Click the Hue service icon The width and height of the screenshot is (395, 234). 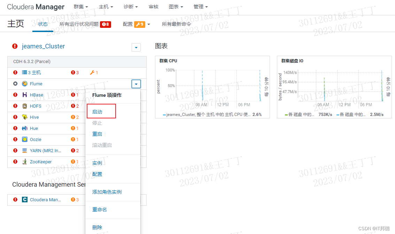point(25,128)
